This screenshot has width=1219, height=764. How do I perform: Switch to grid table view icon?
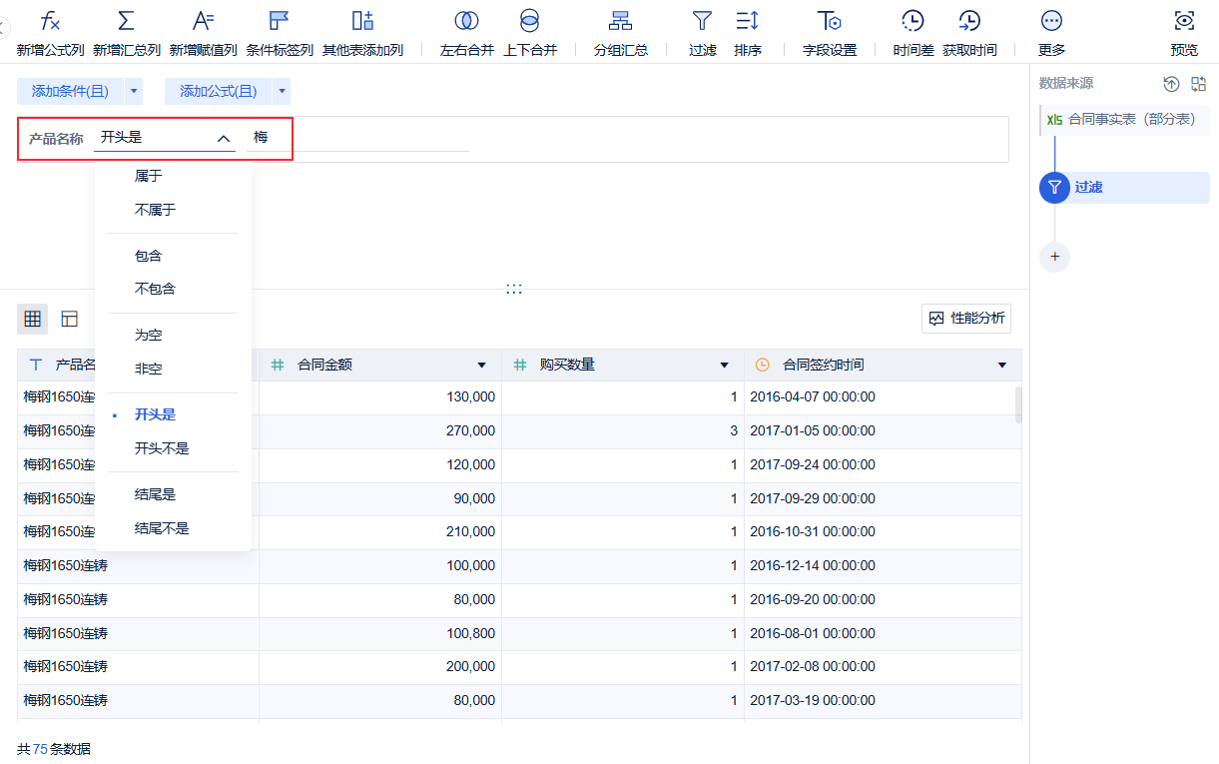(x=33, y=319)
